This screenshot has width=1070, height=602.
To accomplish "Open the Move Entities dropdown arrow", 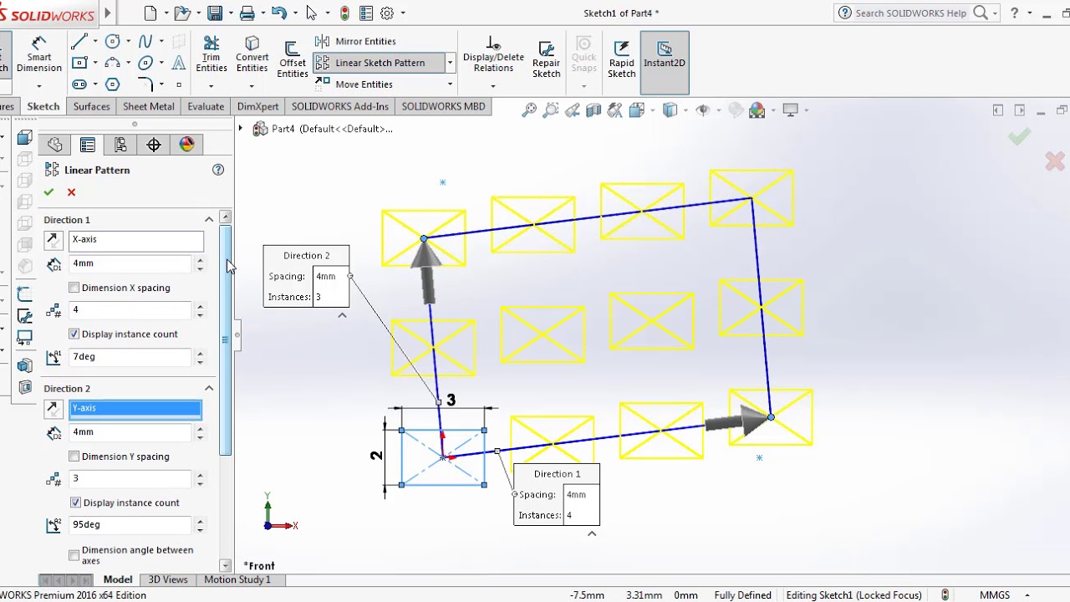I will click(x=450, y=84).
